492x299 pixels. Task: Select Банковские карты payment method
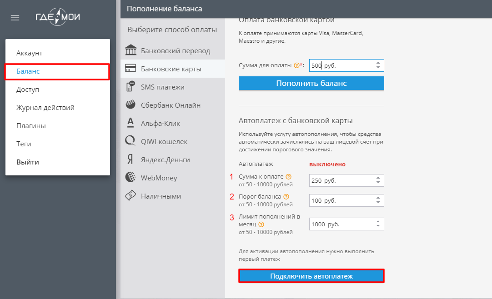coord(173,69)
